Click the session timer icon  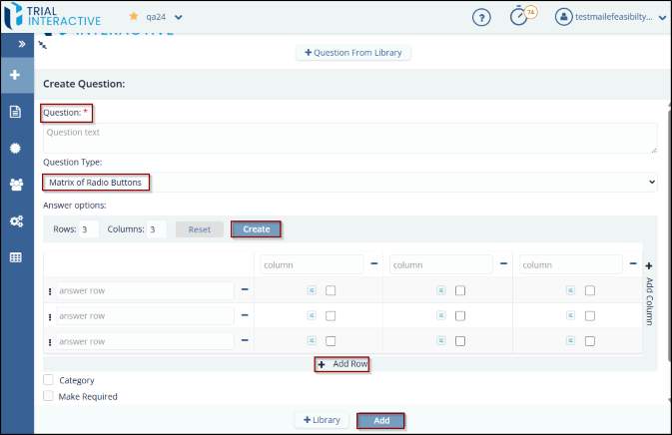pos(518,17)
